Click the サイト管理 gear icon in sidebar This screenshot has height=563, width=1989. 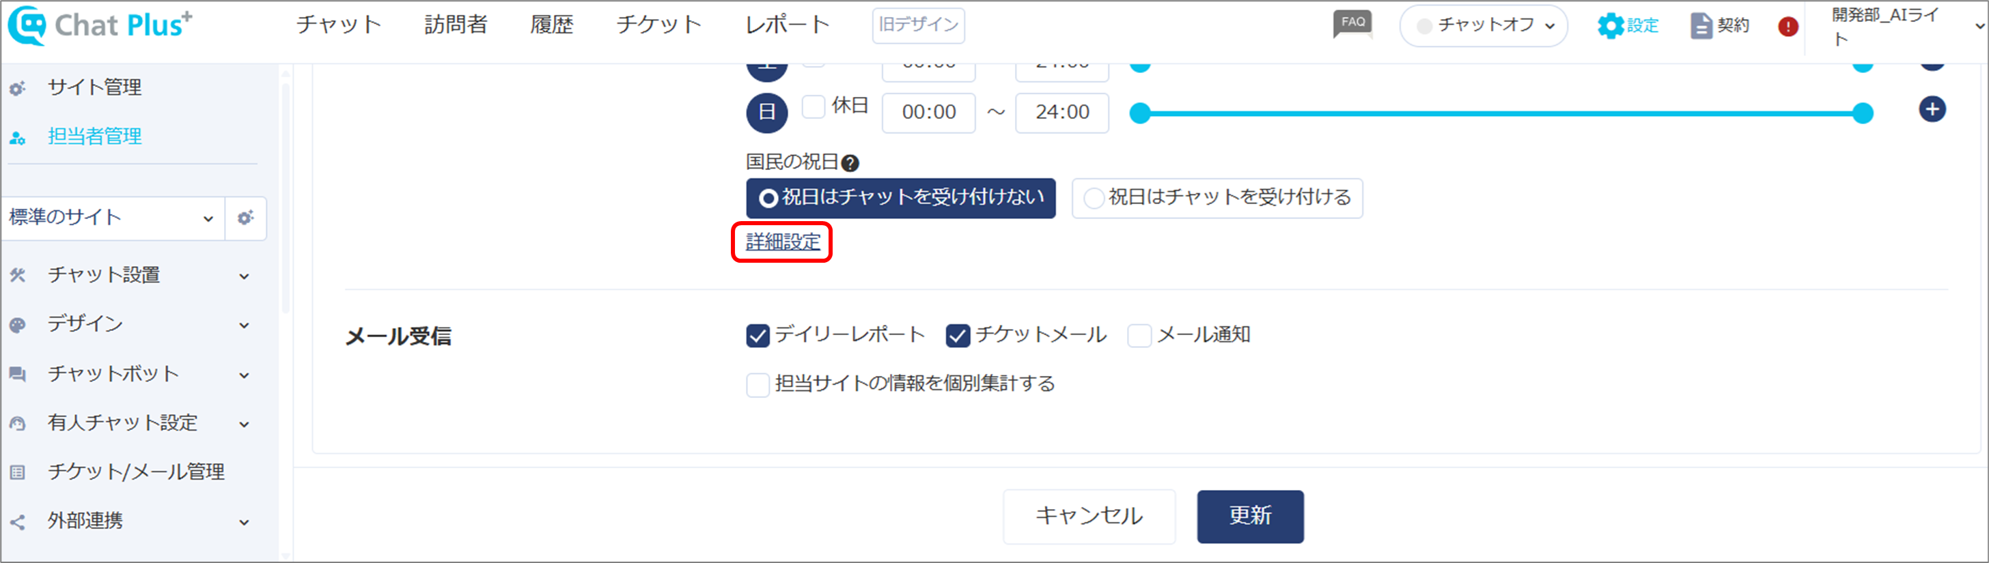(x=18, y=88)
